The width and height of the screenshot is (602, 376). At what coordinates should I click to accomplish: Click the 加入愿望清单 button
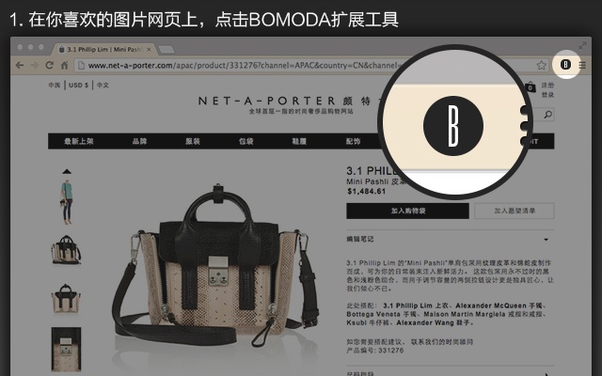coord(515,211)
